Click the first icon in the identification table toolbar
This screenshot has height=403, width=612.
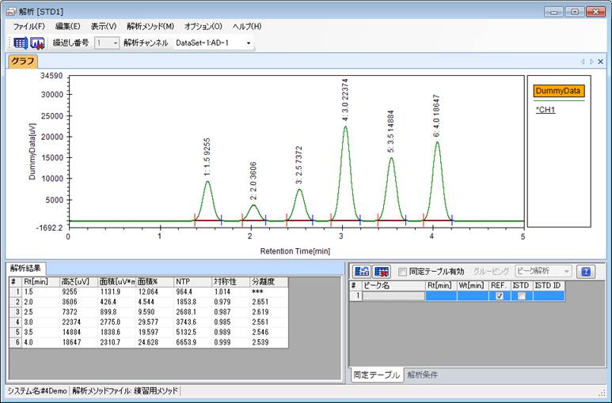(361, 272)
